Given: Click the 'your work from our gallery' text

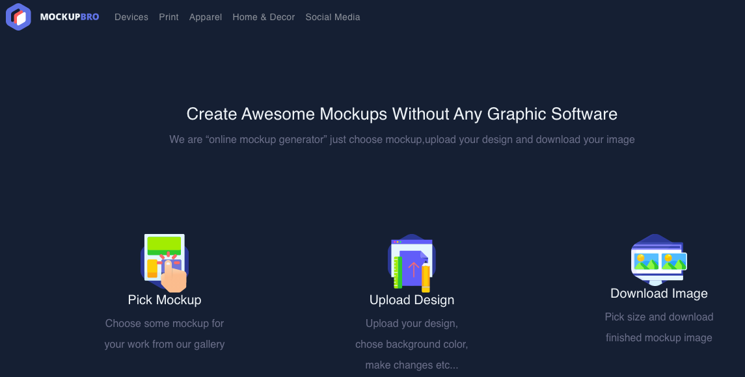Looking at the screenshot, I should [165, 344].
